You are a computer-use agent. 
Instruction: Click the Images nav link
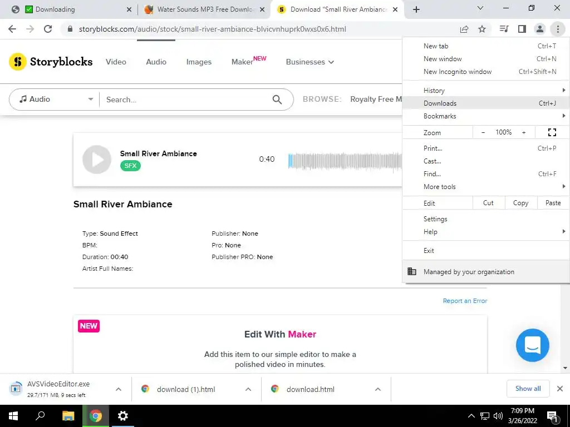click(x=199, y=62)
